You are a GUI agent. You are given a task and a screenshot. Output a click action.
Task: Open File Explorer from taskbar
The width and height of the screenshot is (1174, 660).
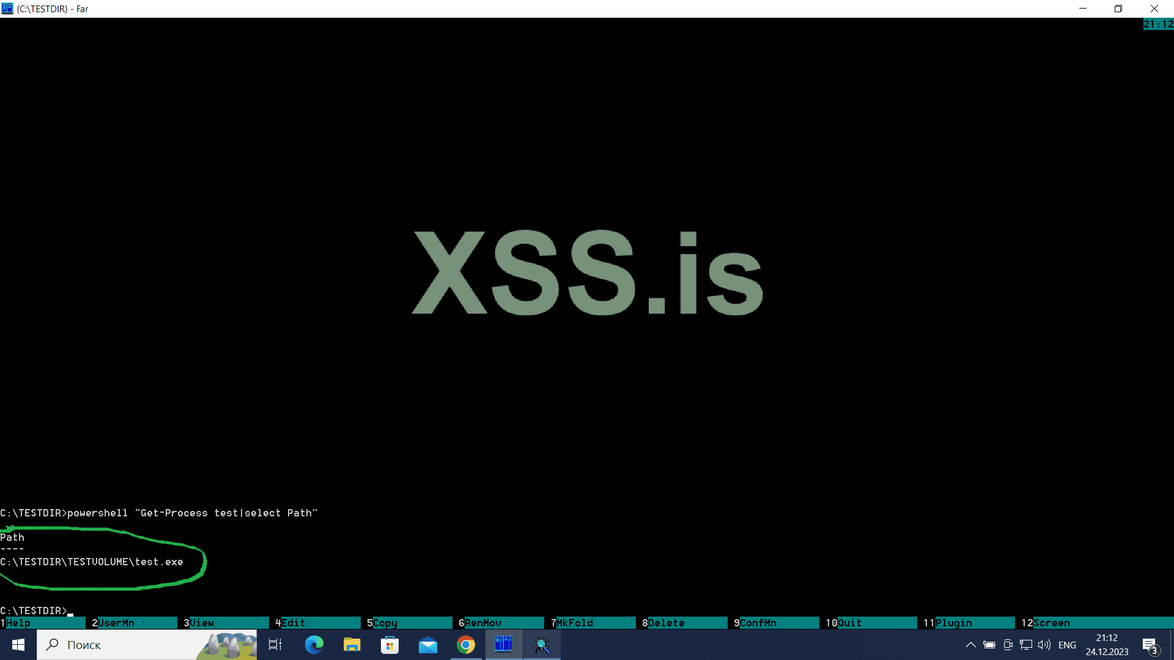tap(352, 645)
